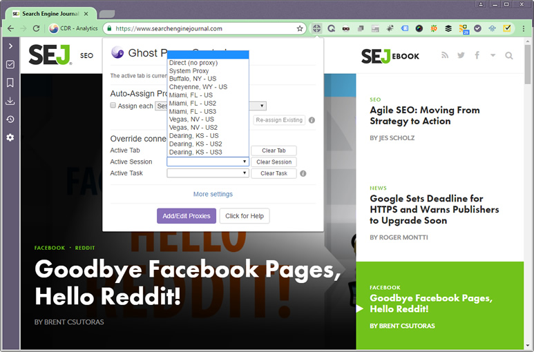Click the SEJ eBook logo
The height and width of the screenshot is (352, 534).
point(390,56)
